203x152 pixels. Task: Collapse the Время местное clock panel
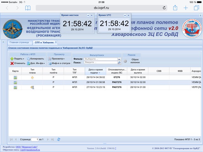tap(88, 16)
